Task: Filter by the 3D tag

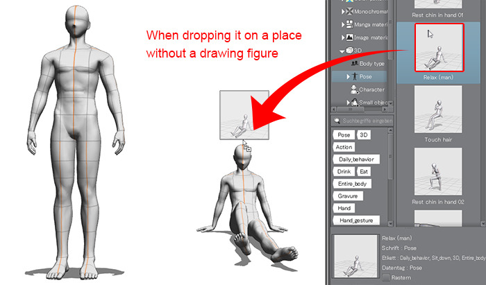Action: 364,135
